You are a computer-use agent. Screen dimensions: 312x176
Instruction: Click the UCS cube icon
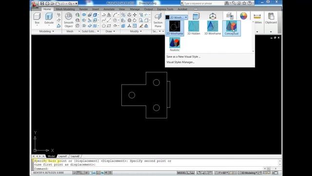tap(213, 16)
